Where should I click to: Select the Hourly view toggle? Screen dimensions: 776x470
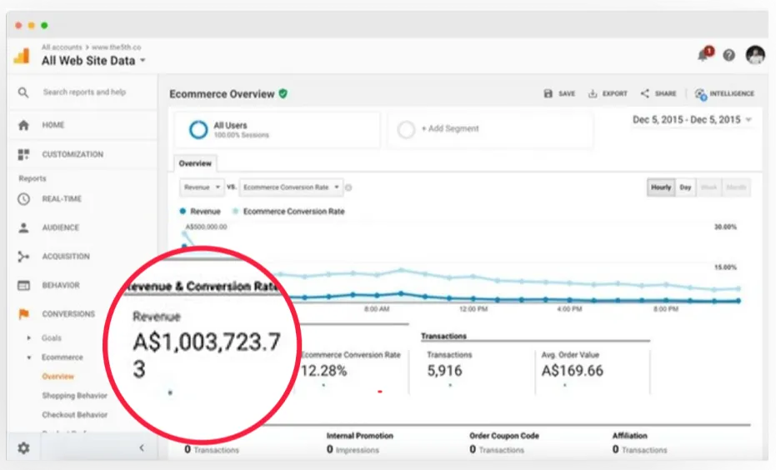(661, 187)
